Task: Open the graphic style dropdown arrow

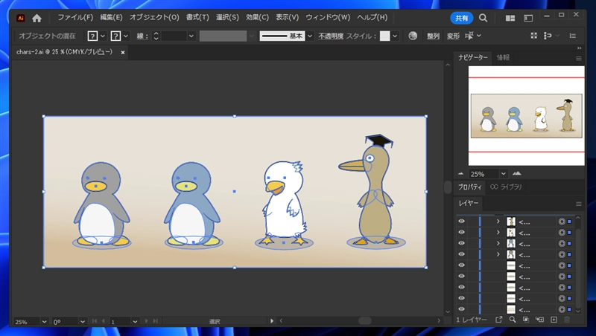Action: [396, 36]
